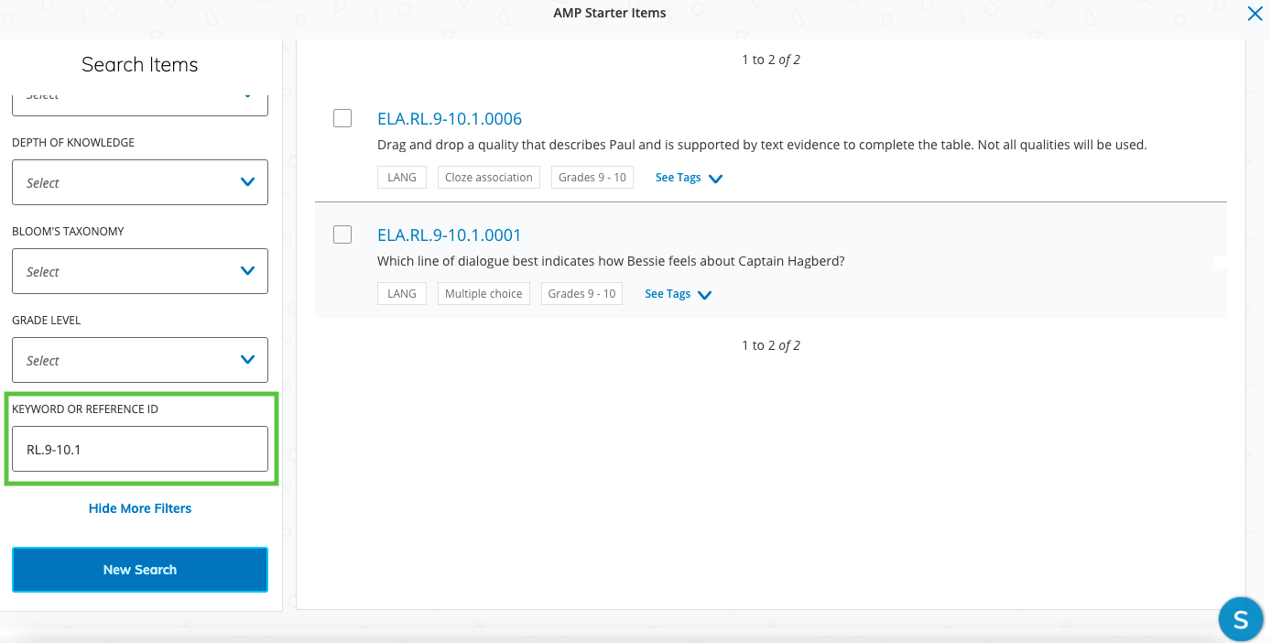This screenshot has height=643, width=1271.
Task: Close the AMP Starter Items dialog
Action: (1255, 14)
